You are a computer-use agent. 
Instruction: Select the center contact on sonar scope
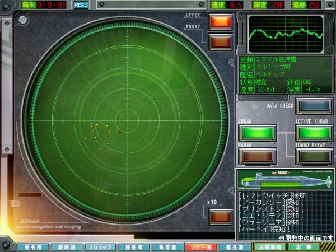point(120,132)
